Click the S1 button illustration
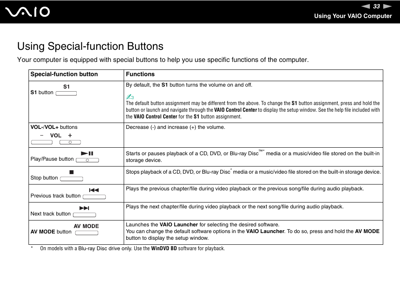 [66, 93]
